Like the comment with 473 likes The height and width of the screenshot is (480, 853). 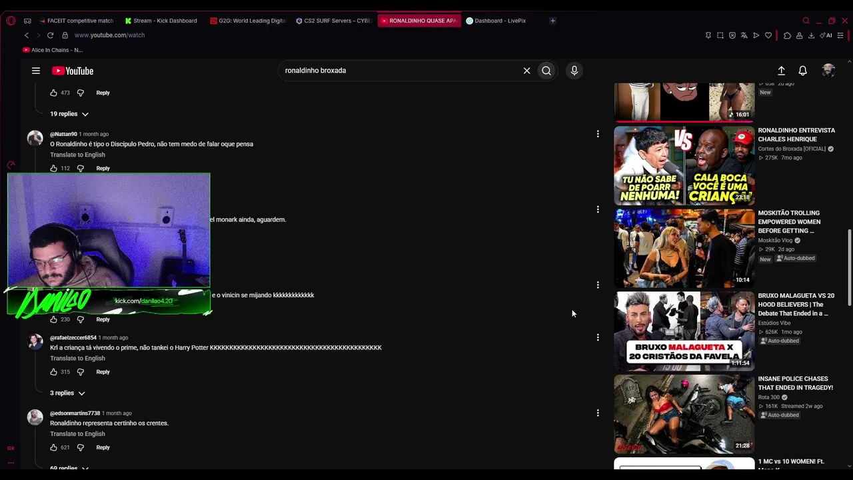pyautogui.click(x=54, y=93)
